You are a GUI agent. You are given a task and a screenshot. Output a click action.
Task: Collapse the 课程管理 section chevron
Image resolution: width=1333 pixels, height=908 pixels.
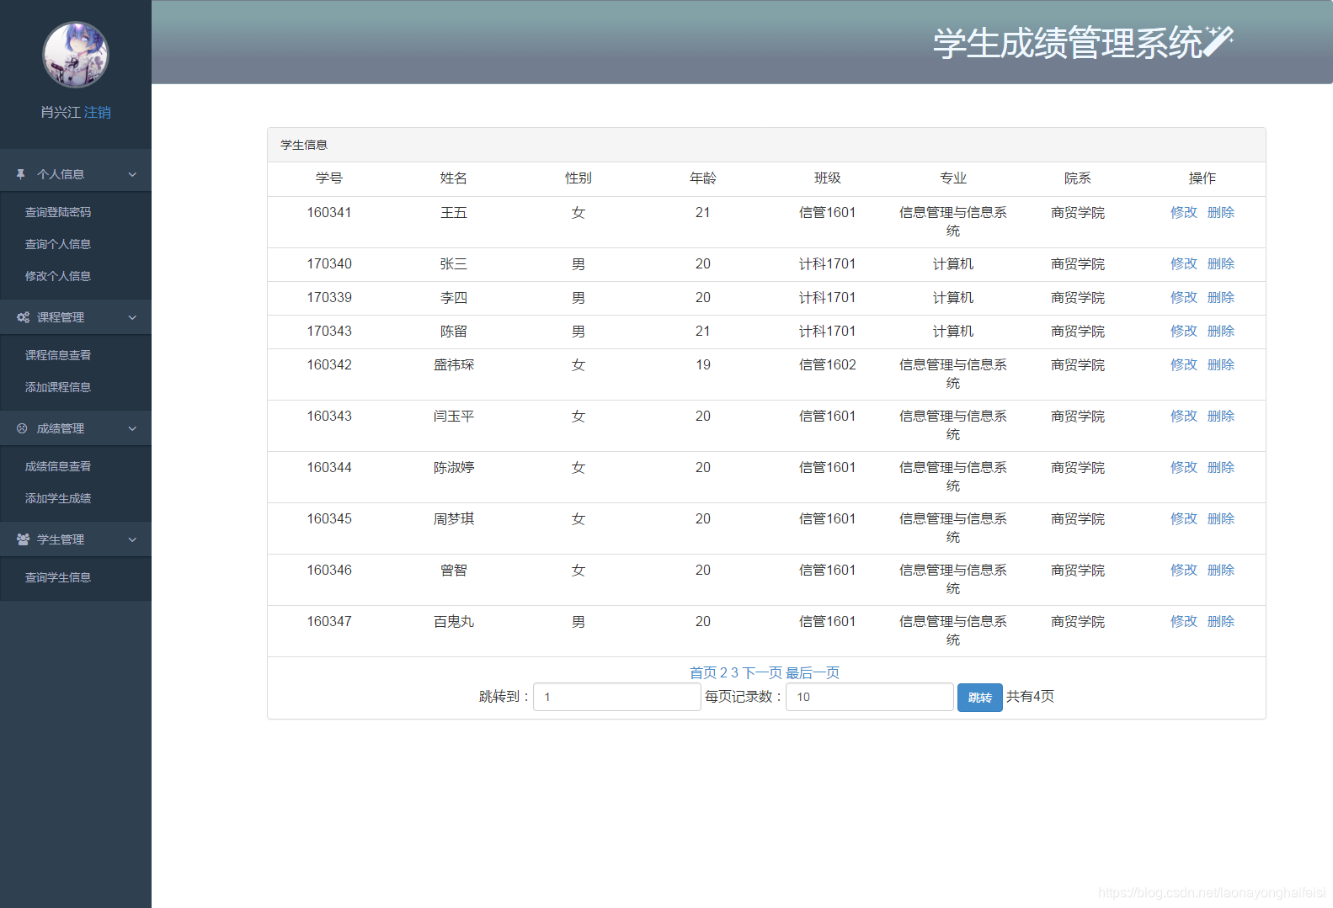click(x=132, y=317)
